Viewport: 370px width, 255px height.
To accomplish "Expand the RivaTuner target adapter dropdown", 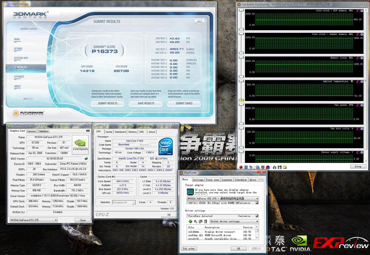I will point(223,199).
